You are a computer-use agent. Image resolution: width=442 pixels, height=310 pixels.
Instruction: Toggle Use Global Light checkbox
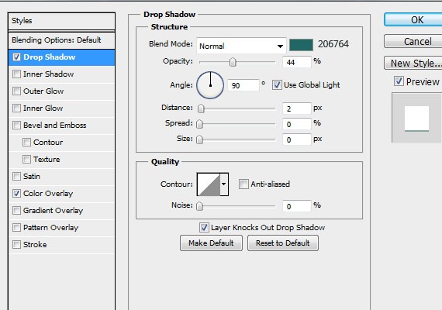click(x=277, y=84)
